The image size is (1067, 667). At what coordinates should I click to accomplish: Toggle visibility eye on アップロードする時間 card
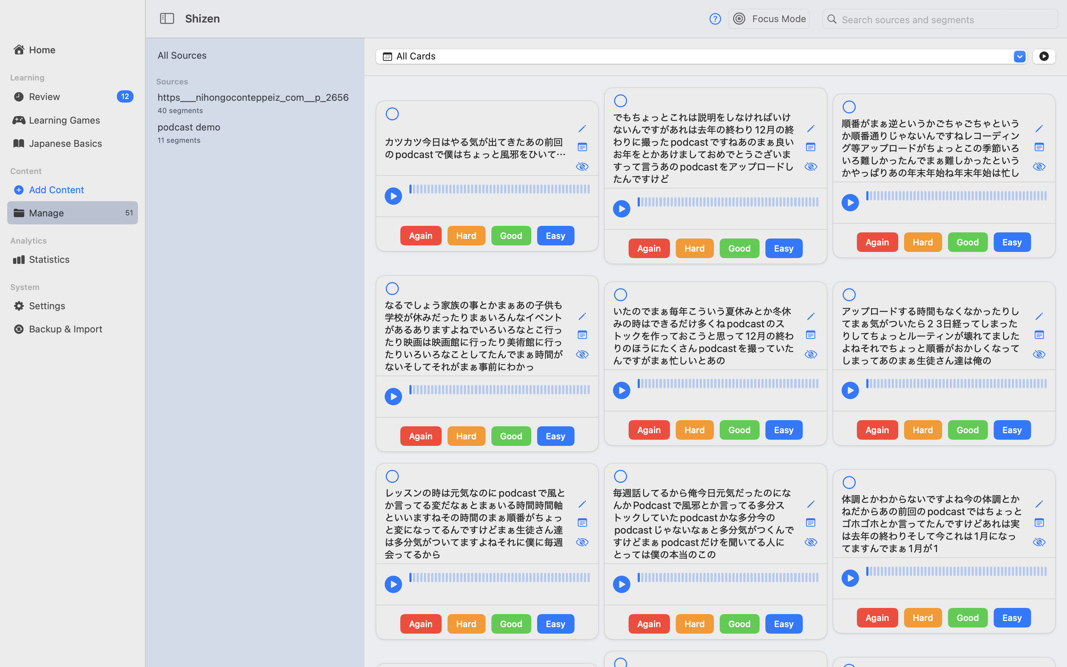1039,355
